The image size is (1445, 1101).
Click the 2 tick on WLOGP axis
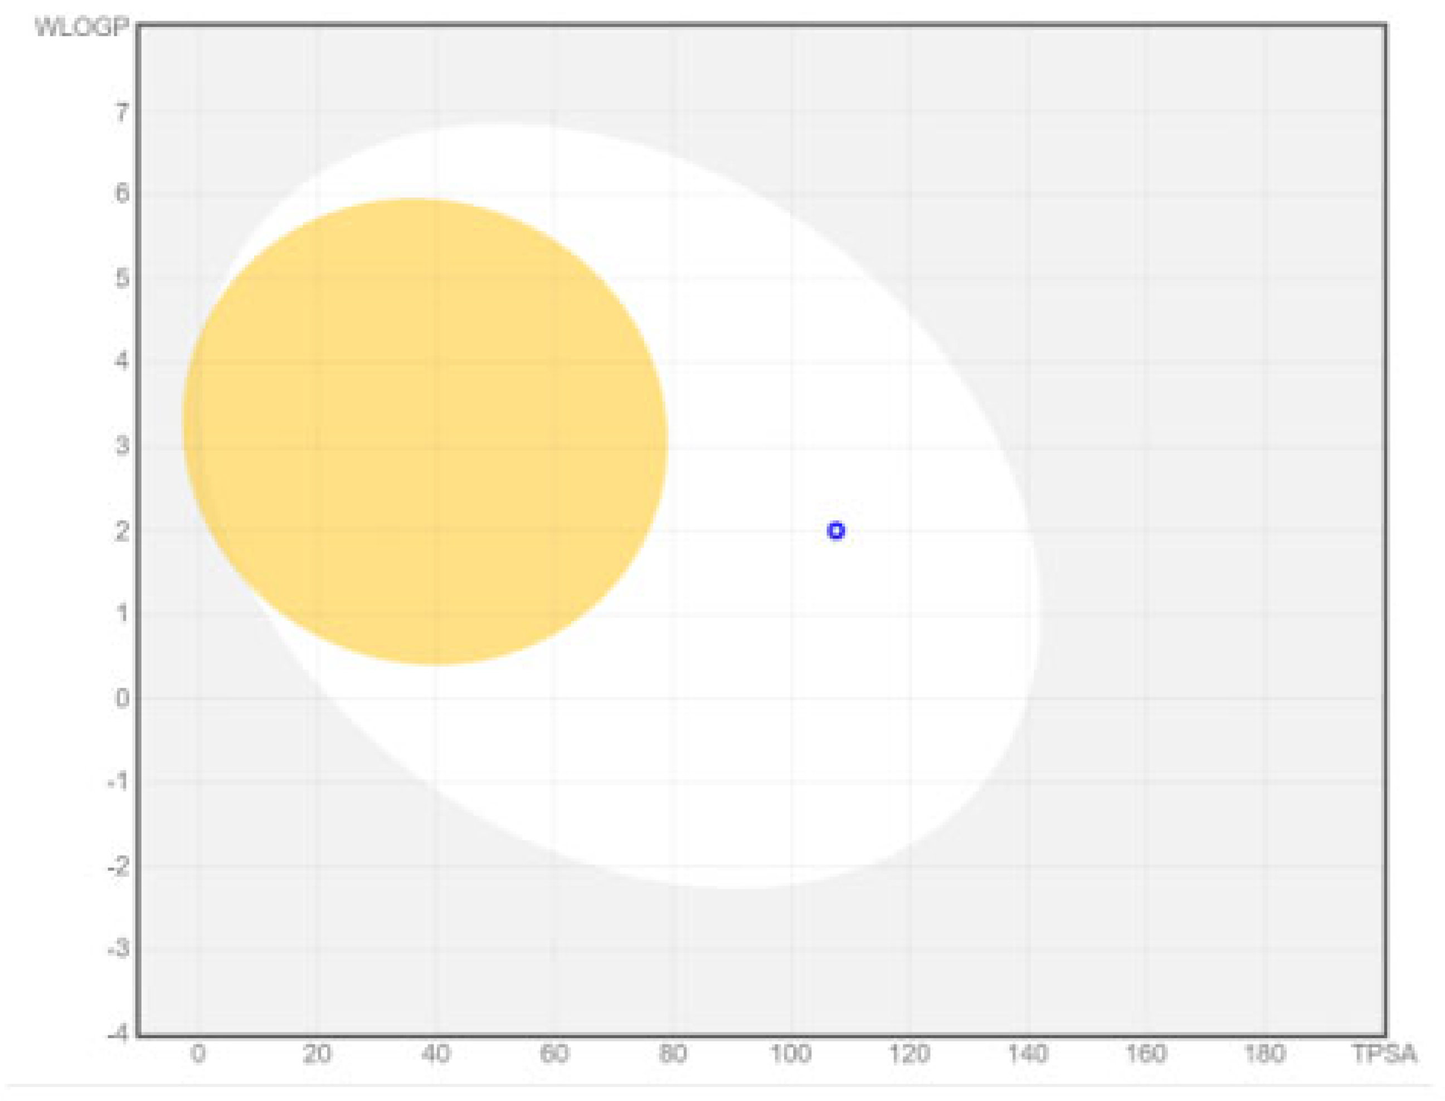coord(122,531)
